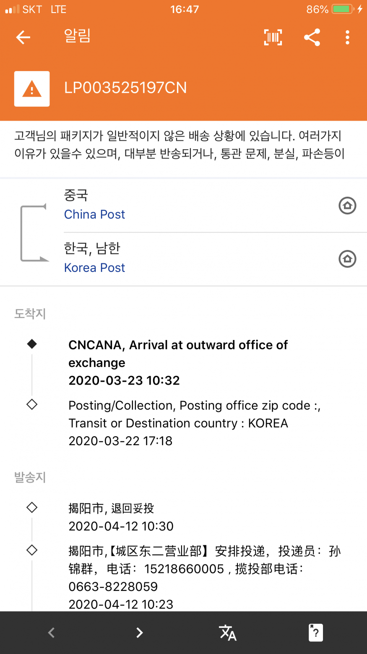Screen dimensions: 367x654
Task: Open Korea Post carrier home icon
Action: click(347, 259)
